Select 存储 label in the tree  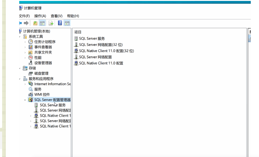click(32, 68)
